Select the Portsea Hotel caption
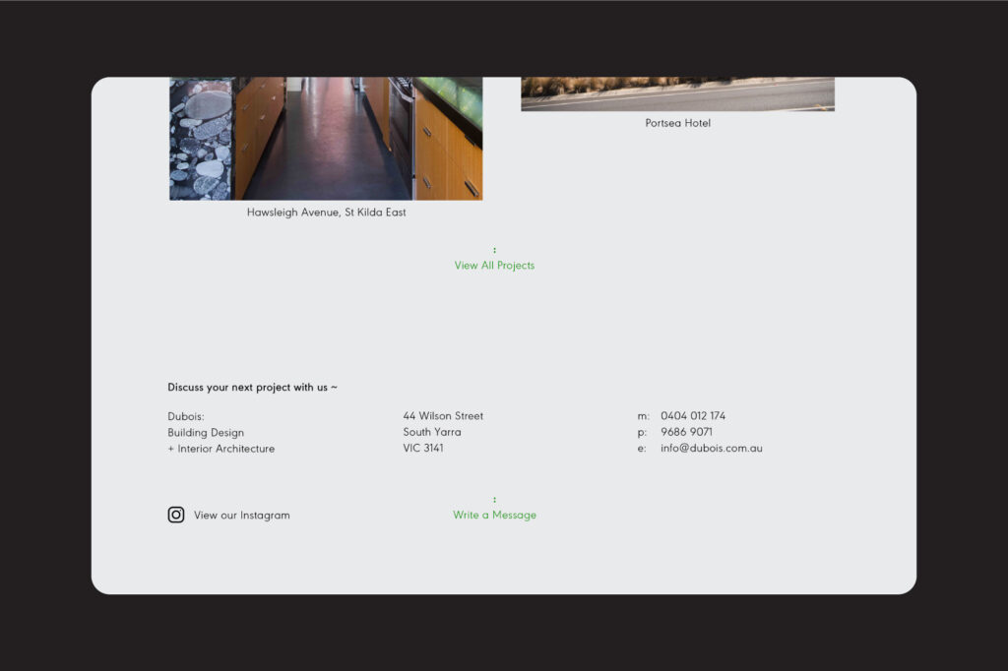This screenshot has height=671, width=1008. [x=678, y=123]
